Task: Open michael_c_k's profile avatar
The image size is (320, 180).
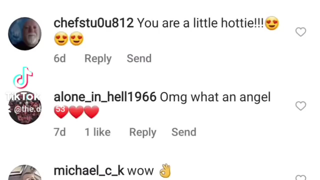Action: (x=25, y=173)
